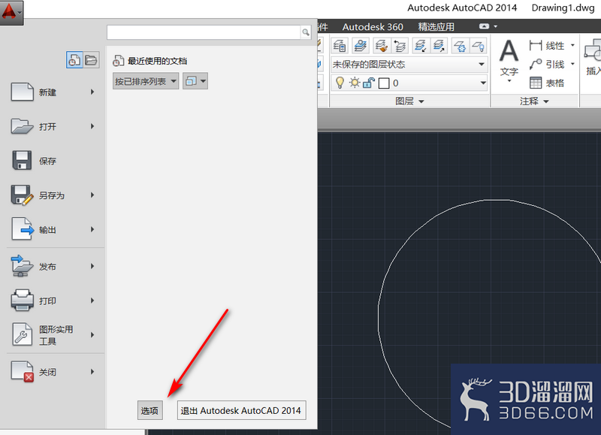Expand the 发布 submenu arrow
601x435 pixels.
tap(92, 266)
